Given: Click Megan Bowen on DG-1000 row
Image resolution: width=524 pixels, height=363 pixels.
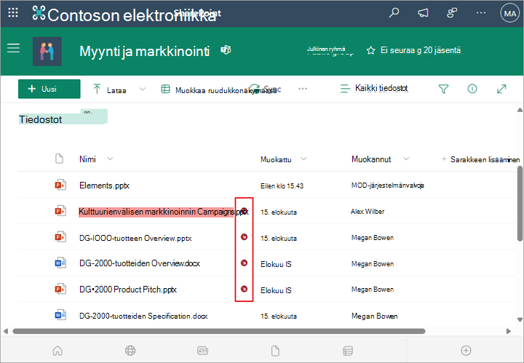Looking at the screenshot, I should (x=373, y=238).
